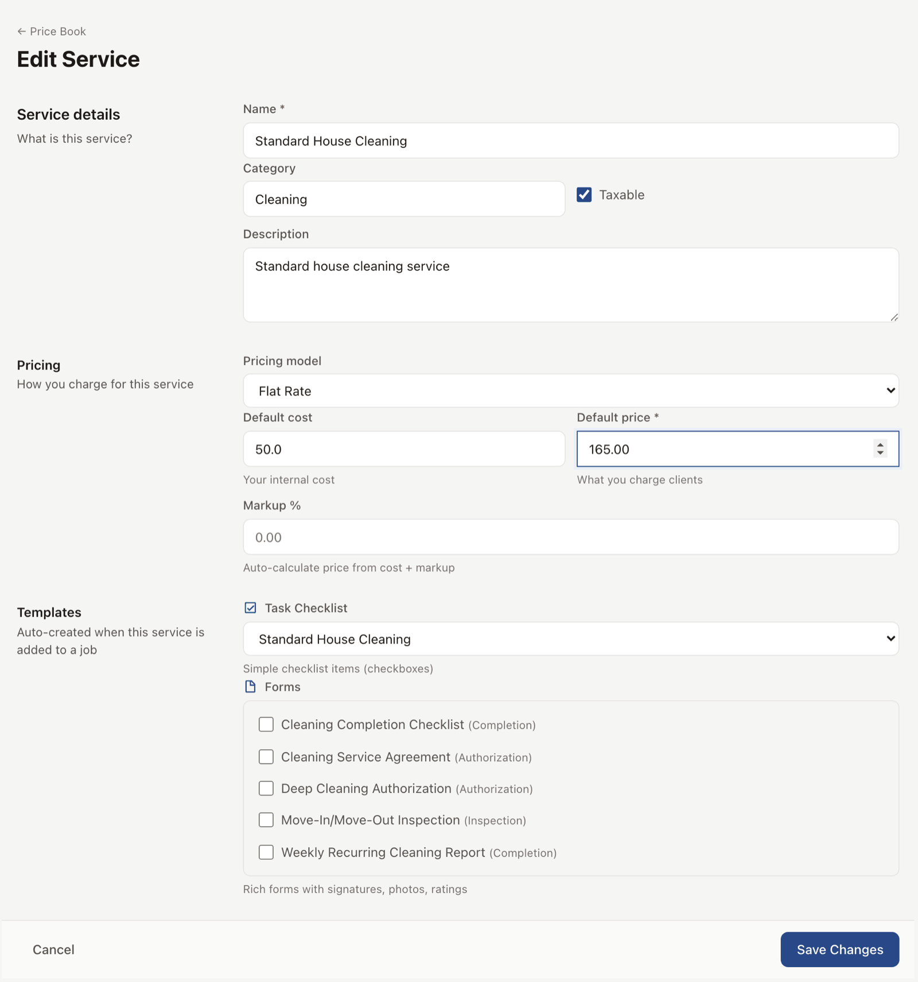Click the Markup % input field
The width and height of the screenshot is (918, 982).
click(x=571, y=537)
